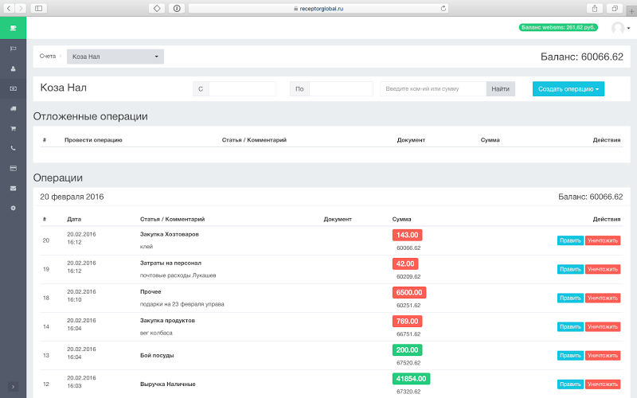Destroy operation 12 Выручка Наличные
The width and height of the screenshot is (637, 398).
coord(603,384)
